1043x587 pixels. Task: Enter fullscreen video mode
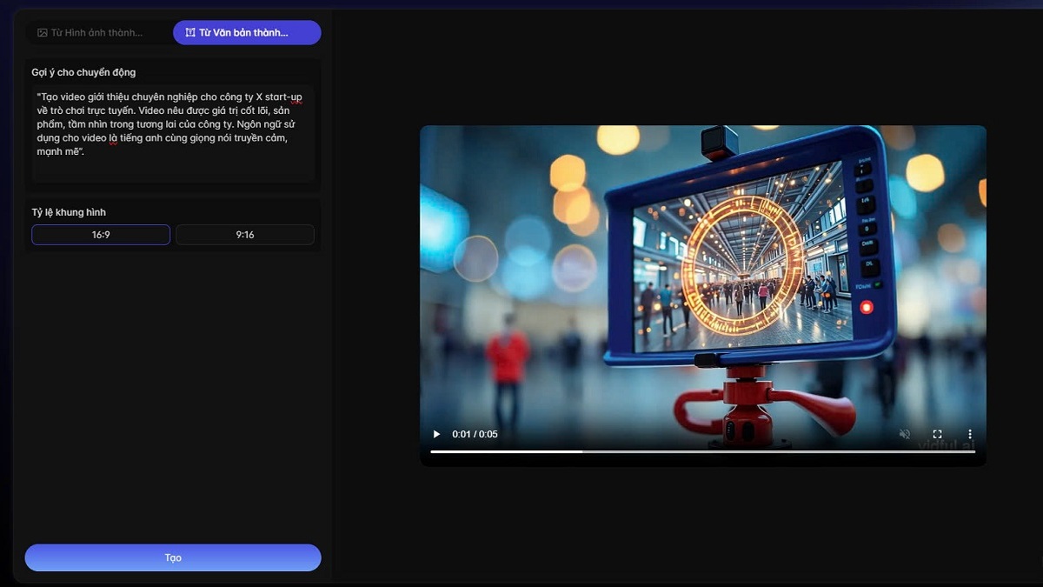click(937, 433)
